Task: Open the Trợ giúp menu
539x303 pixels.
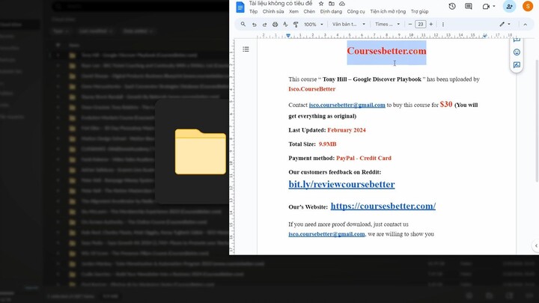Action: [419, 12]
